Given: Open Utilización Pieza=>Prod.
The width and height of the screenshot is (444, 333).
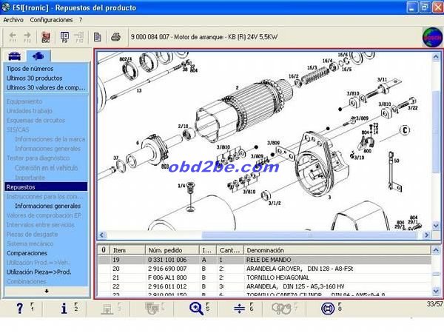Looking at the screenshot, I should [38, 272].
